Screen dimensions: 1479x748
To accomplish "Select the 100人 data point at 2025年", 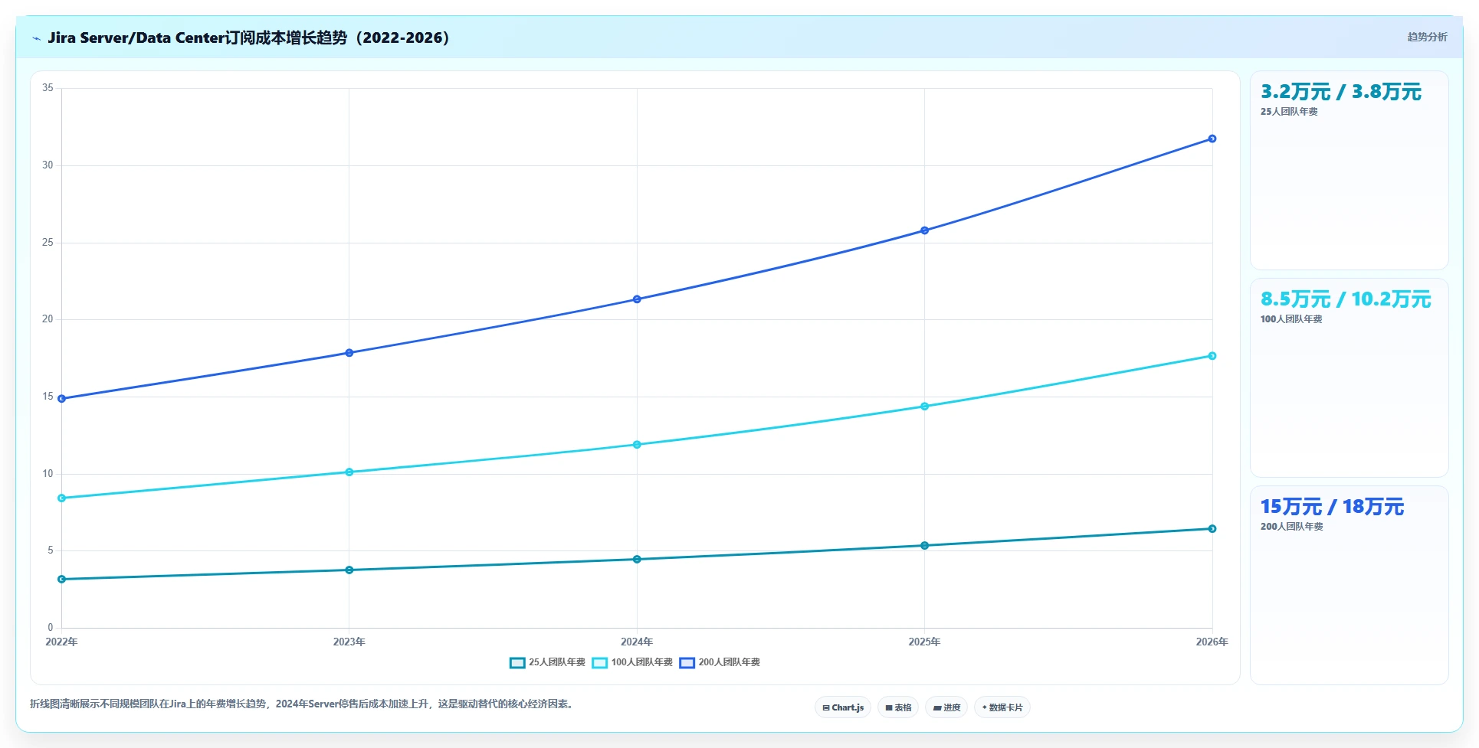I will coord(924,407).
